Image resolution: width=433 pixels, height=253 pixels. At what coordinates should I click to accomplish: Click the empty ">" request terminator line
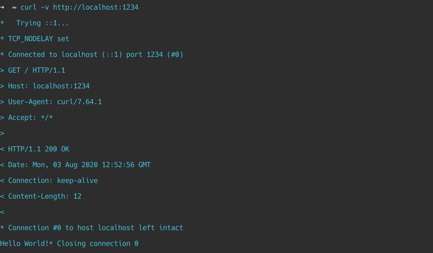click(2, 133)
